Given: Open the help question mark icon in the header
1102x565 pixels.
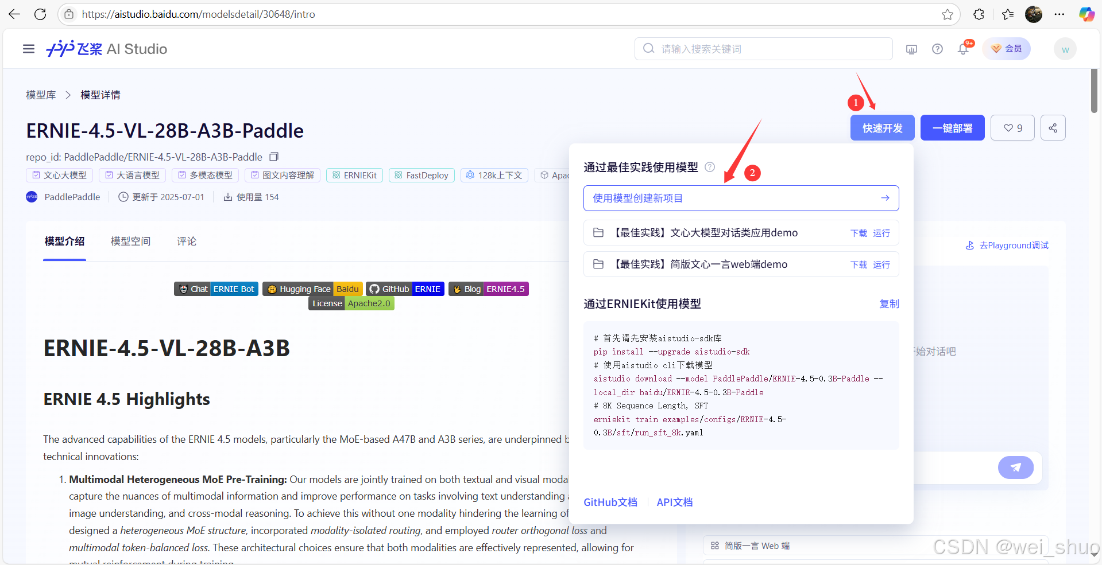Looking at the screenshot, I should click(937, 49).
